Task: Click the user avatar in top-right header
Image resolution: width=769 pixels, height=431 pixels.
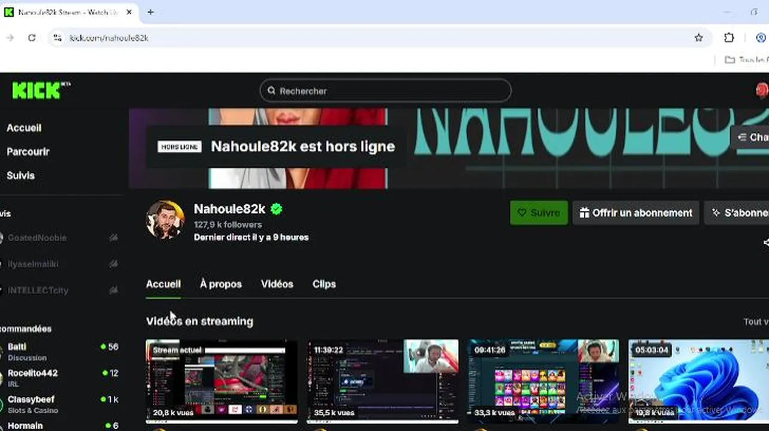Action: (x=762, y=90)
